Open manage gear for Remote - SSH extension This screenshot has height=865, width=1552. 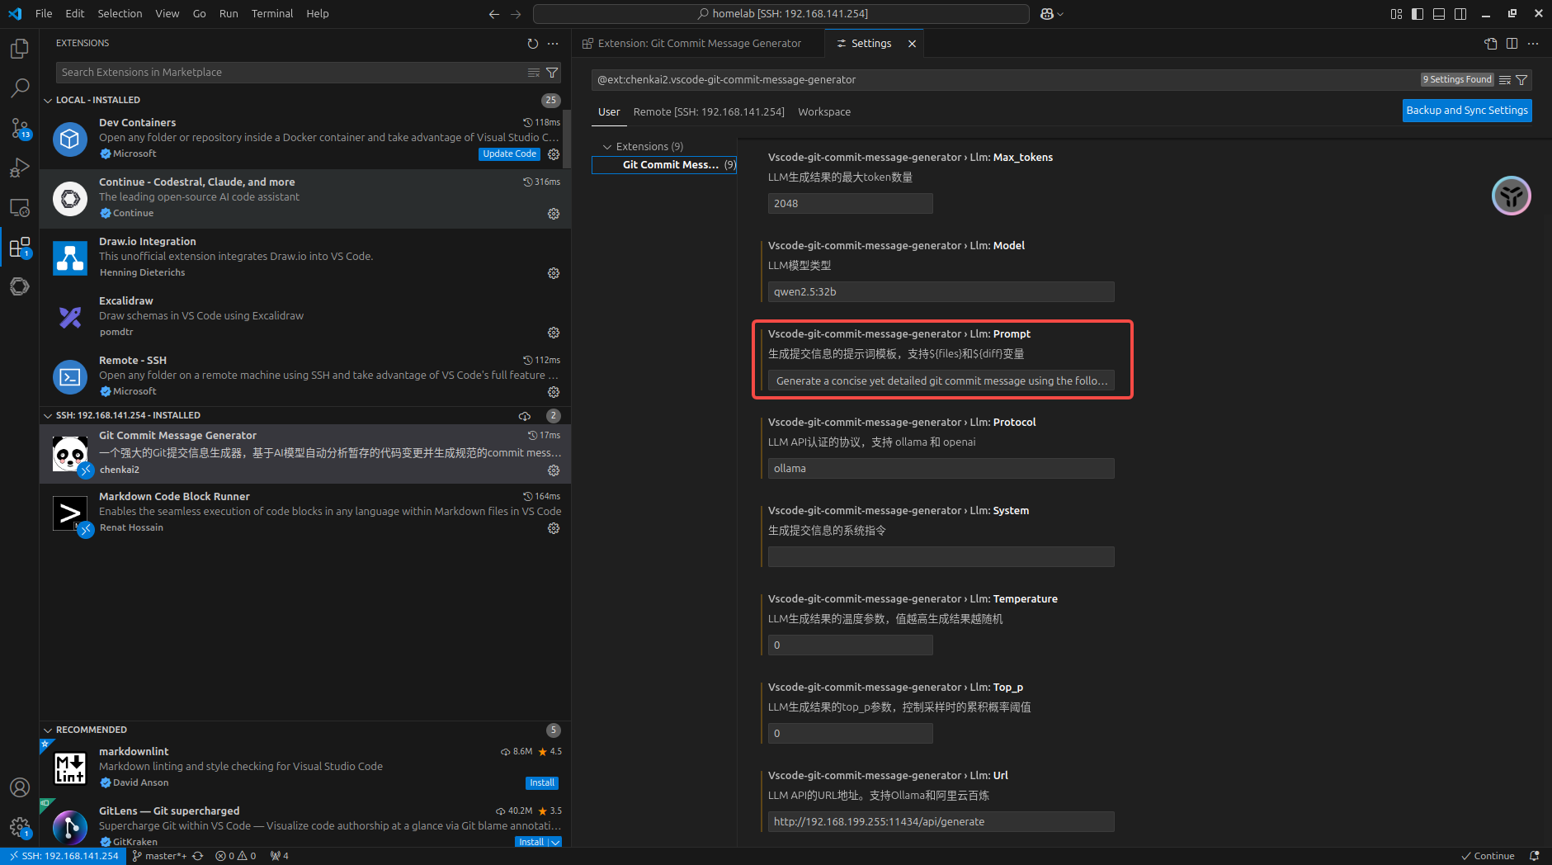[x=554, y=392]
